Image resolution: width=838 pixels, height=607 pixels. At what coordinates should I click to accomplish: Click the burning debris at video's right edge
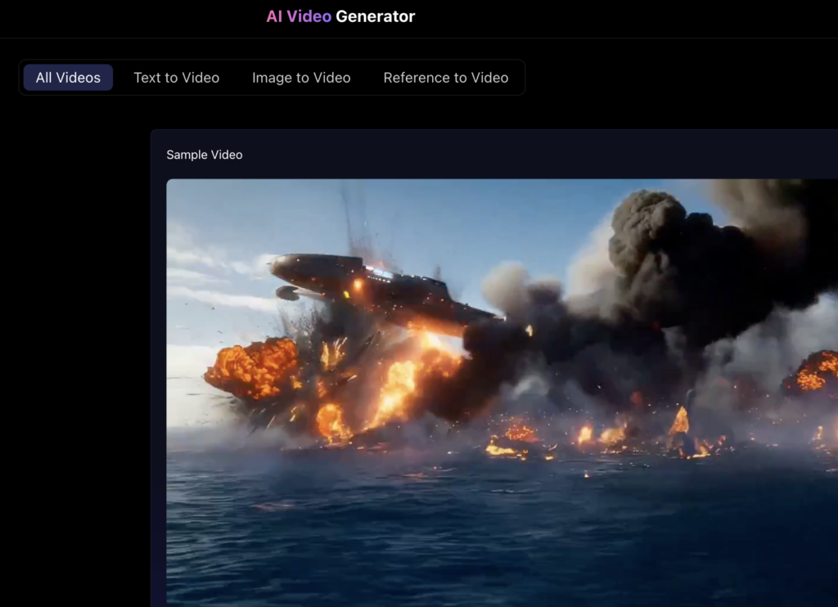point(814,372)
